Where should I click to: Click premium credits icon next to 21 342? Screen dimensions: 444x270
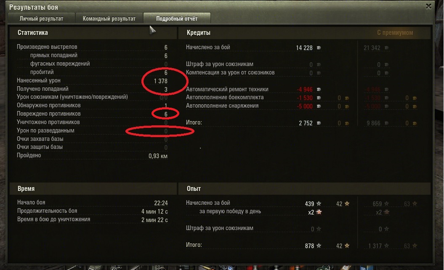[386, 48]
